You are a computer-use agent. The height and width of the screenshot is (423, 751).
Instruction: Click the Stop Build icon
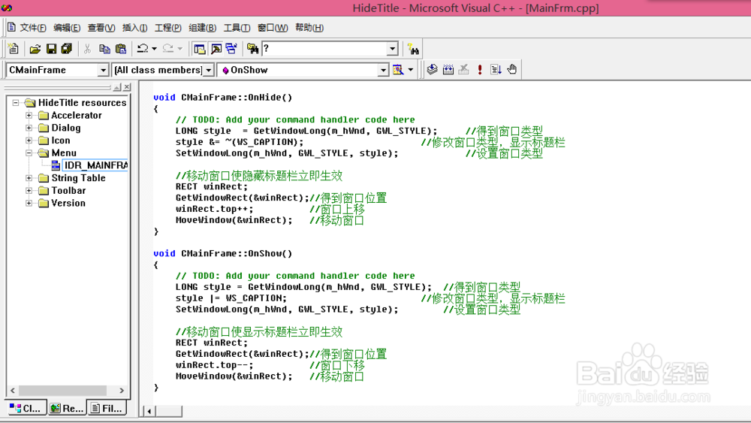463,70
